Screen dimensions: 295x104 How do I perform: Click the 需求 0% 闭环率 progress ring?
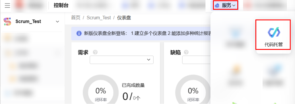(101, 92)
